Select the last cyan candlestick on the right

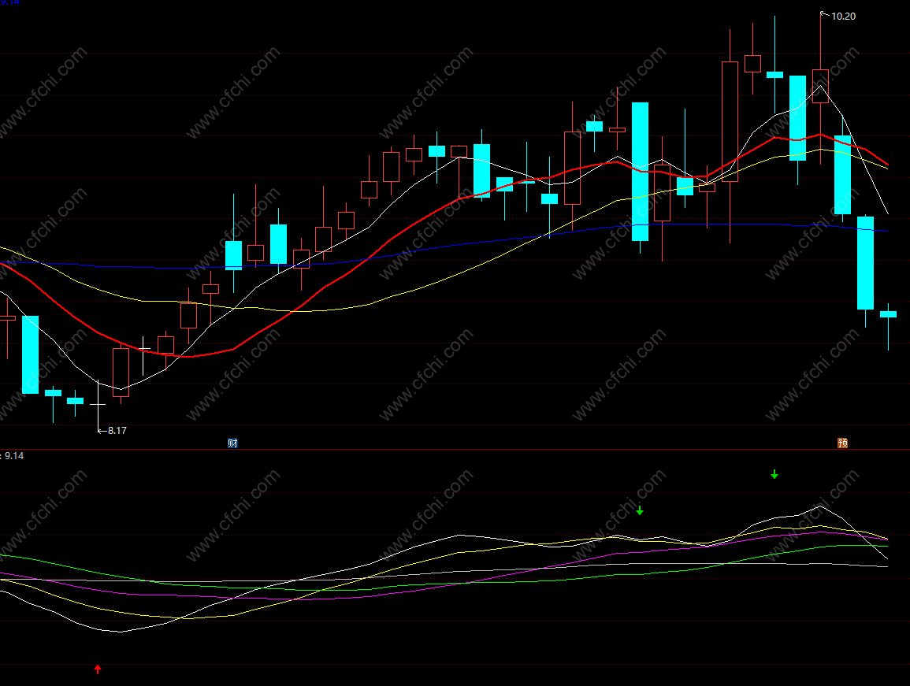pos(888,325)
